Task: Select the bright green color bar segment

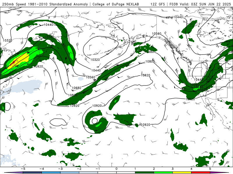Action: [x=163, y=173]
